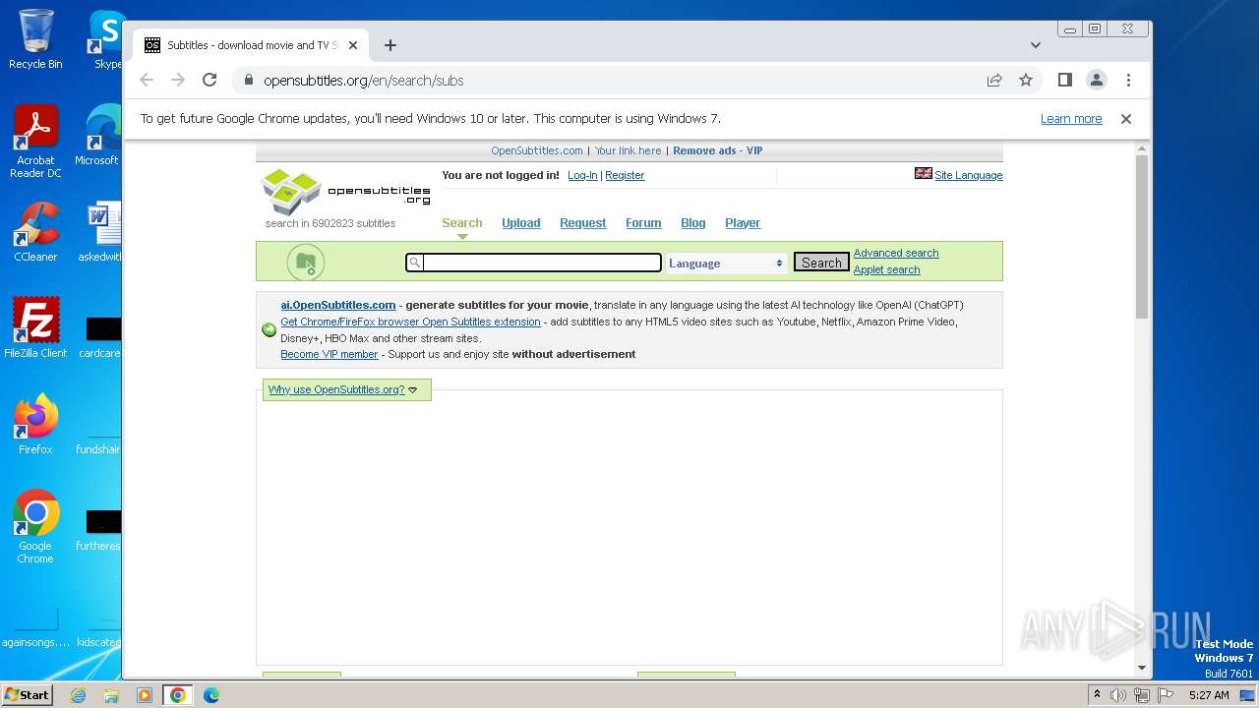Click the taskbar clock 5:27 AM
The height and width of the screenshot is (708, 1259).
point(1209,695)
